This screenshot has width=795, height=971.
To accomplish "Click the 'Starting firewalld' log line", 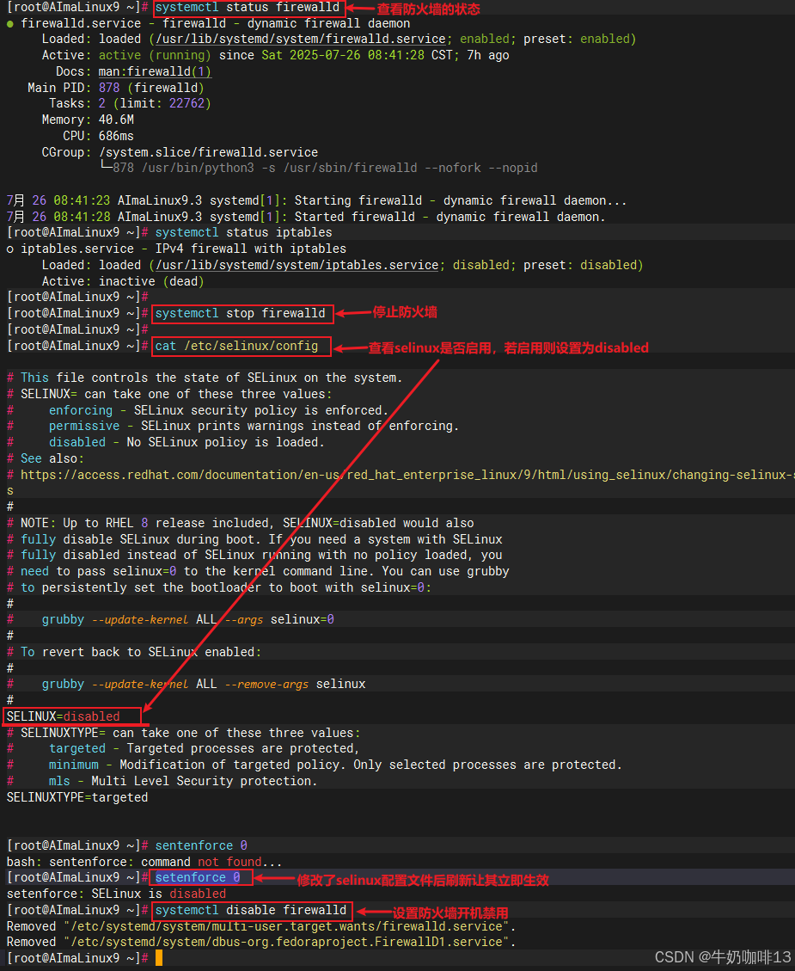I will point(317,200).
